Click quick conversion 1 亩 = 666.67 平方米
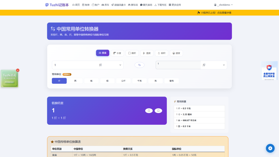This screenshot has height=157, width=279. (x=199, y=120)
